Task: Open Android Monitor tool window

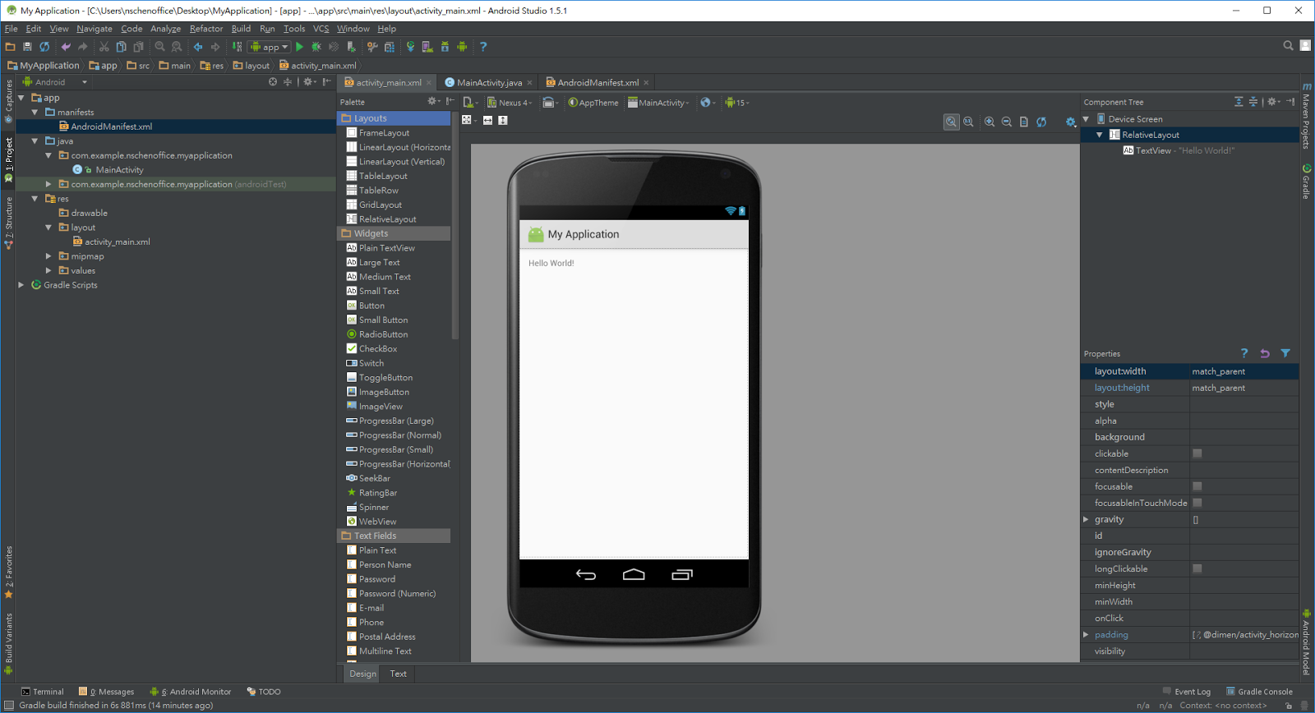Action: (191, 692)
